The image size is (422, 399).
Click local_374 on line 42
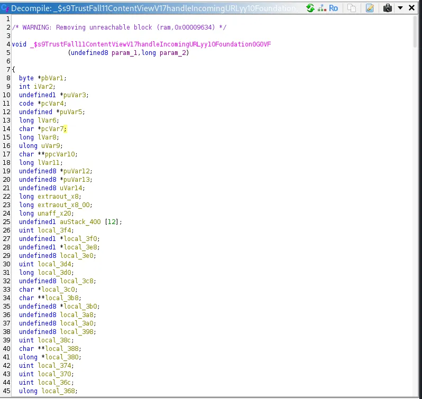click(x=54, y=366)
